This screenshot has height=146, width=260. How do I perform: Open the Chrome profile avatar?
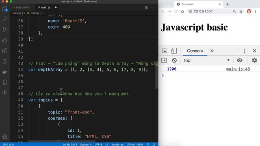click(249, 11)
